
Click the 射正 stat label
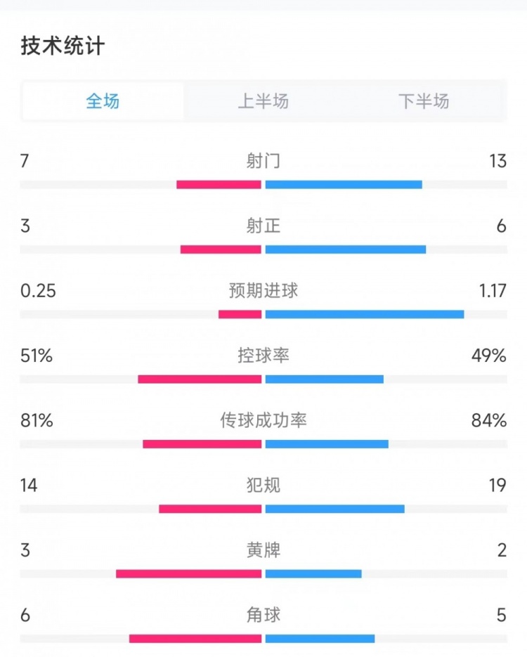point(263,226)
